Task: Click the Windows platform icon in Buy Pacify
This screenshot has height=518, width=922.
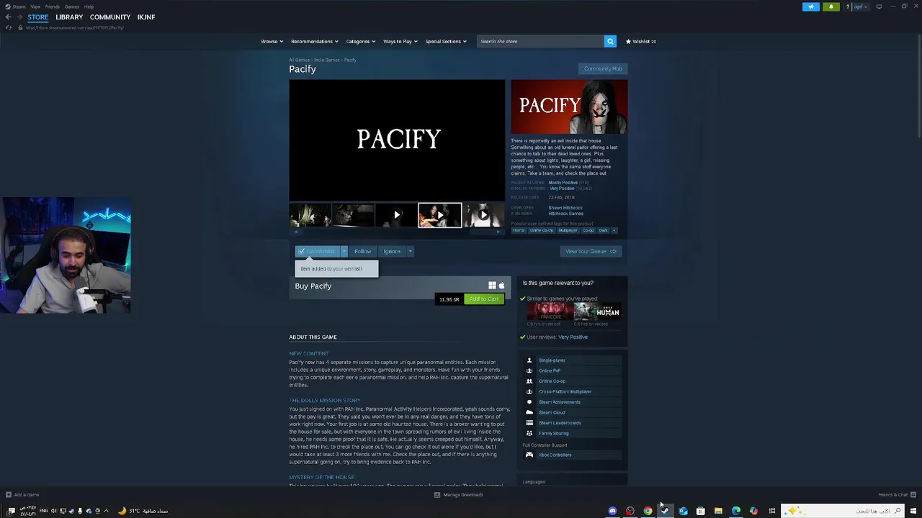Action: [x=492, y=286]
